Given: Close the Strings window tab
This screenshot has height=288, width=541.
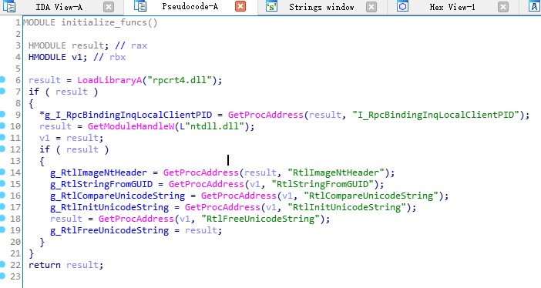Looking at the screenshot, I should click(371, 7).
